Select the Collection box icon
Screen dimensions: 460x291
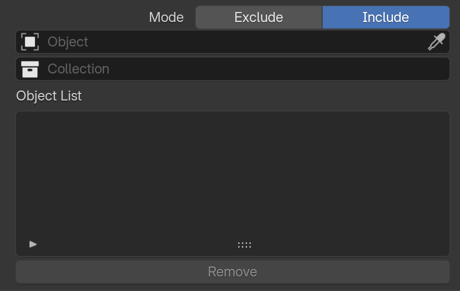[x=30, y=69]
